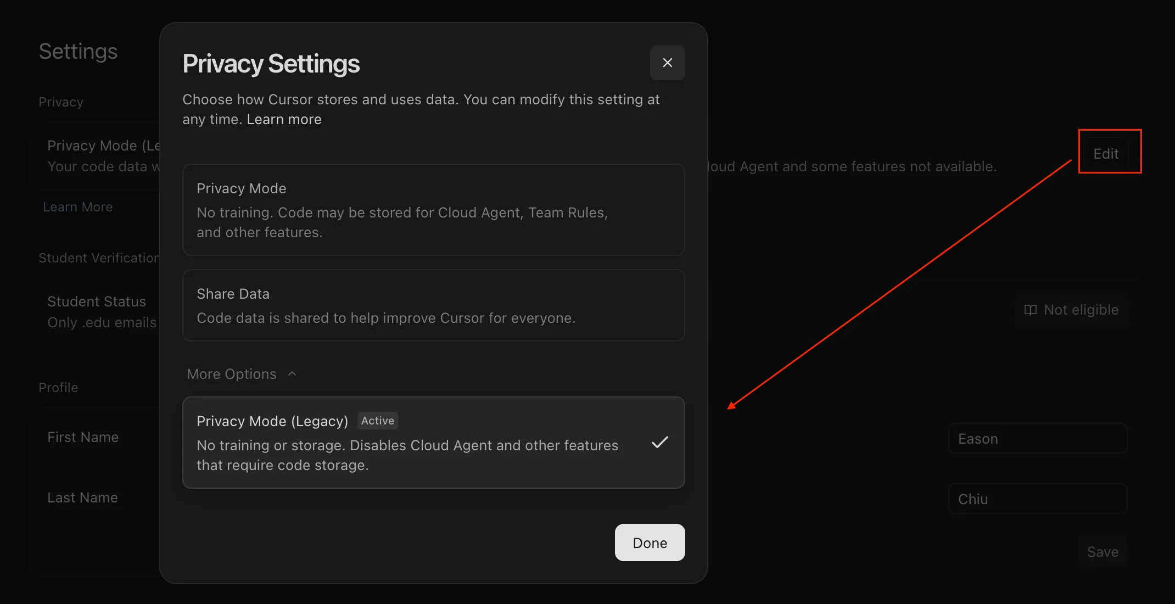Close the Privacy Settings dialog with X

coord(667,63)
